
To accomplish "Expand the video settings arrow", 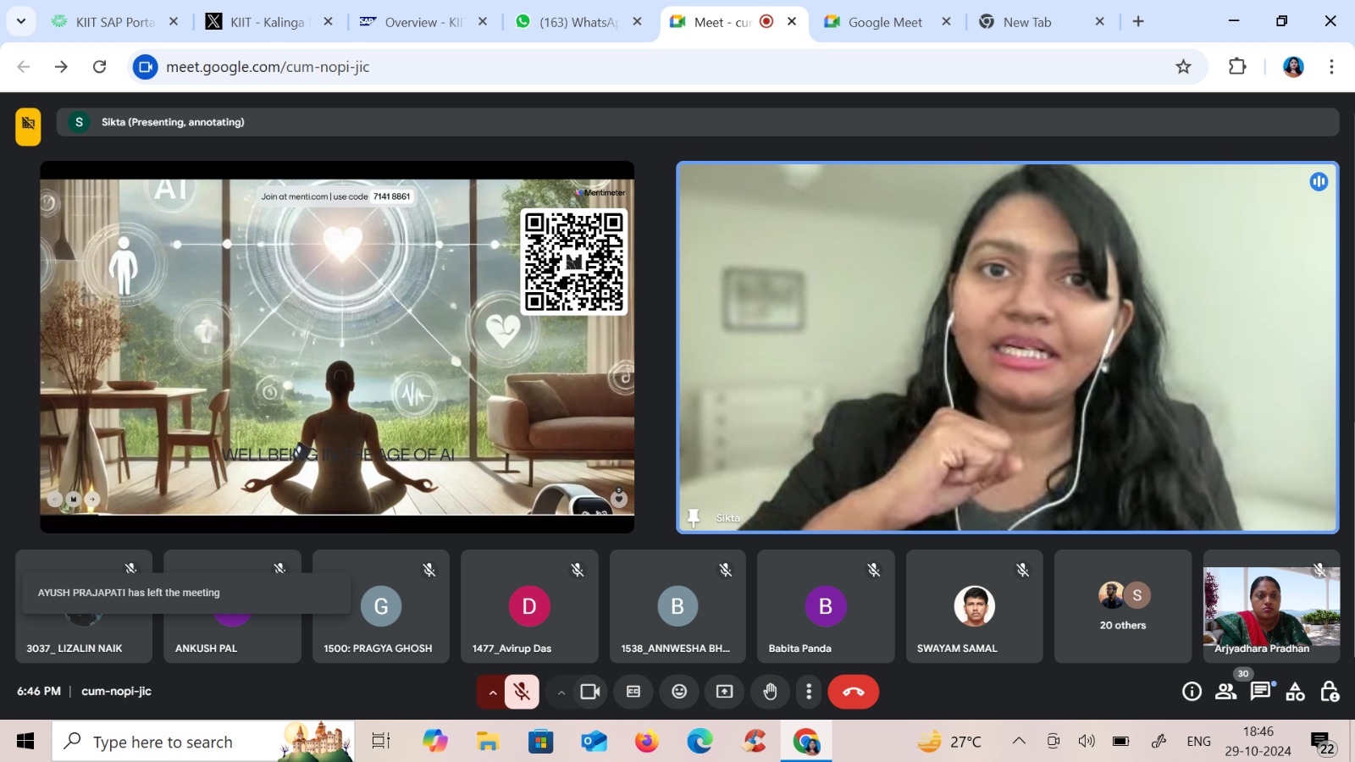I will 561,693.
